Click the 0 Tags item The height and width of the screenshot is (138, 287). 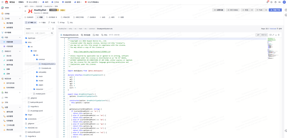[61, 23]
